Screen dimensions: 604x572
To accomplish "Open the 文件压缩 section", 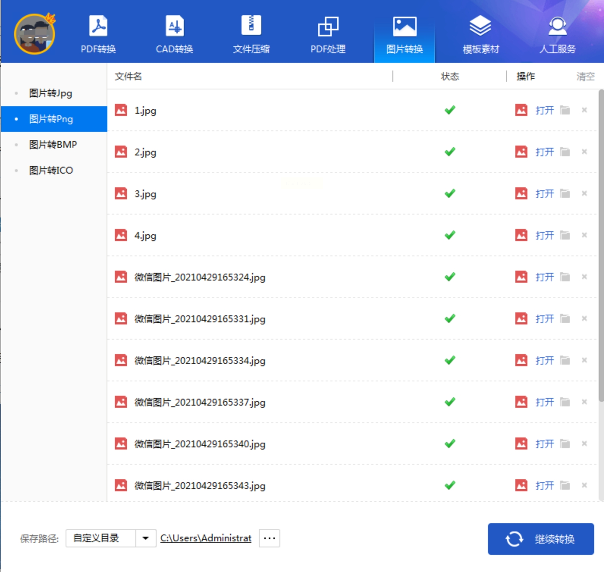I will (251, 34).
